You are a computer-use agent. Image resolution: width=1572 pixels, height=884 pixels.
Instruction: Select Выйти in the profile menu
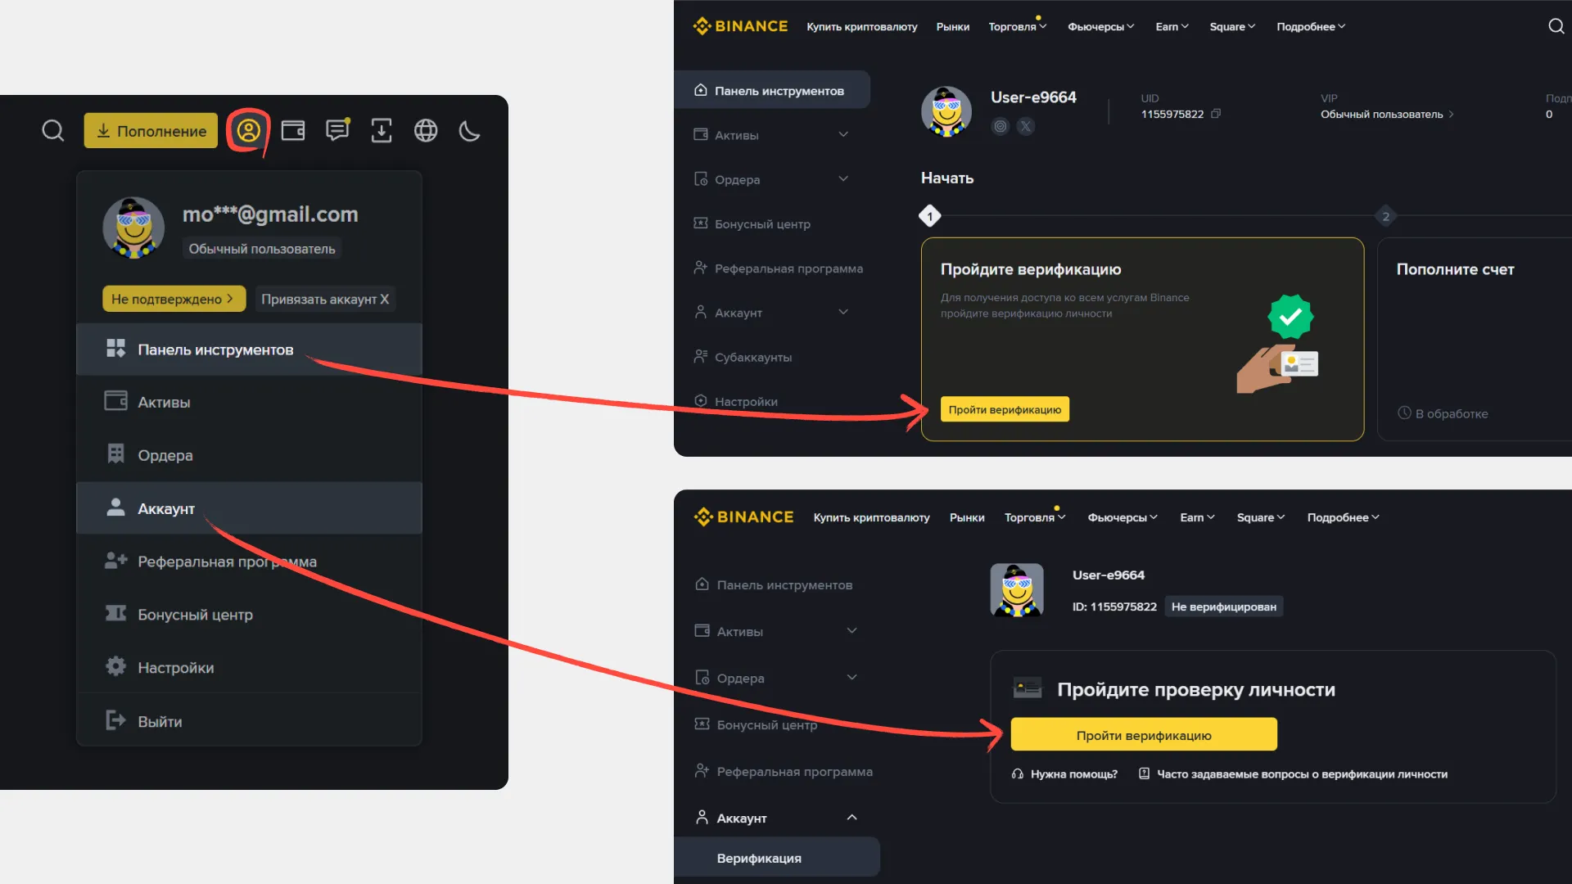click(x=160, y=721)
